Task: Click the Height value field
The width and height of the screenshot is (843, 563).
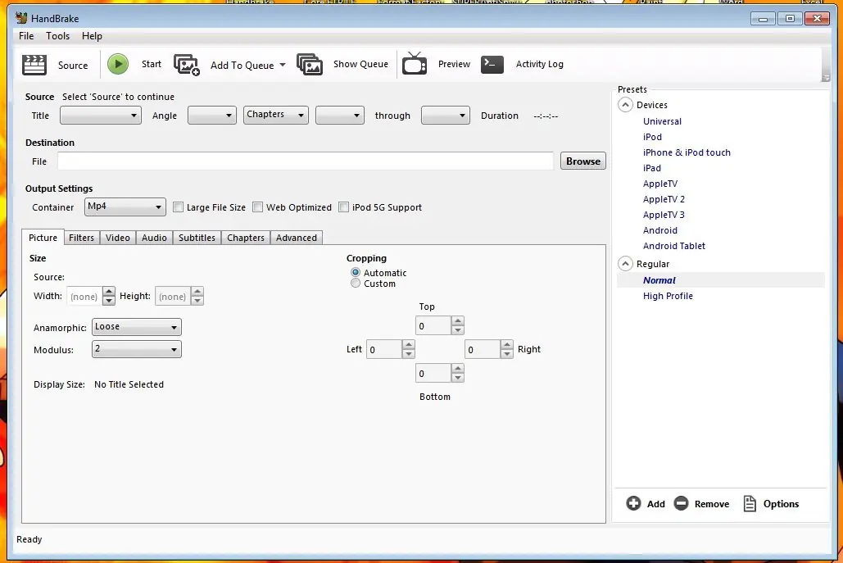Action: click(x=173, y=297)
